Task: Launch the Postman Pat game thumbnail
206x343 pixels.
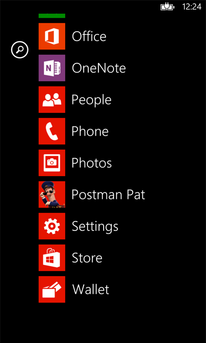Action: click(x=52, y=194)
